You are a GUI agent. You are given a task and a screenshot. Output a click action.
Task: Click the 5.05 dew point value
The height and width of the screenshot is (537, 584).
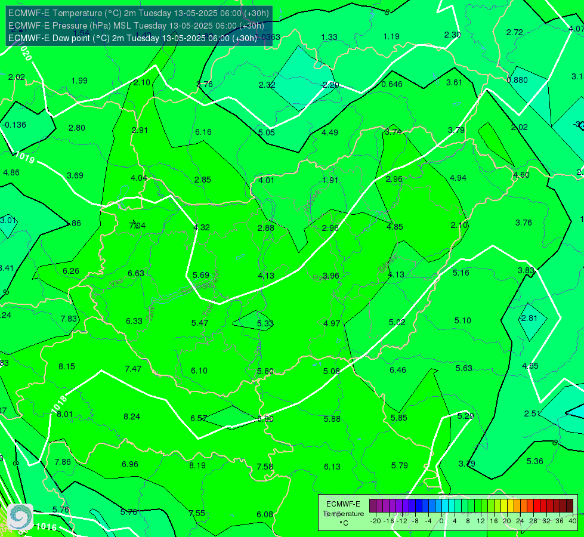pyautogui.click(x=266, y=132)
